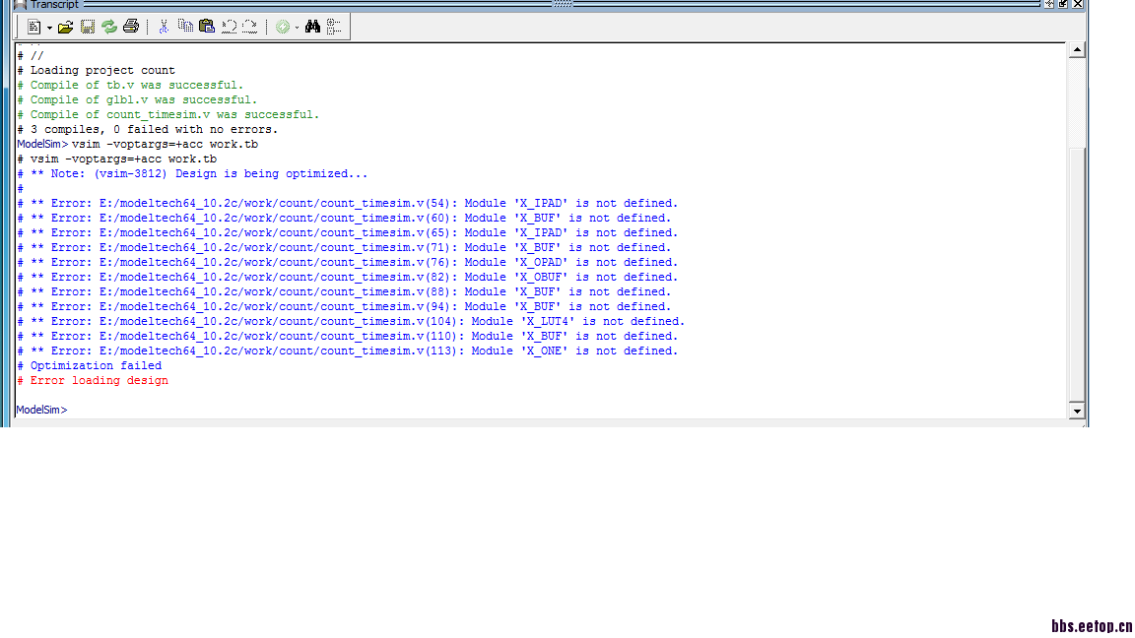This screenshot has height=638, width=1135.
Task: Click the Redo arrow icon
Action: point(249,27)
